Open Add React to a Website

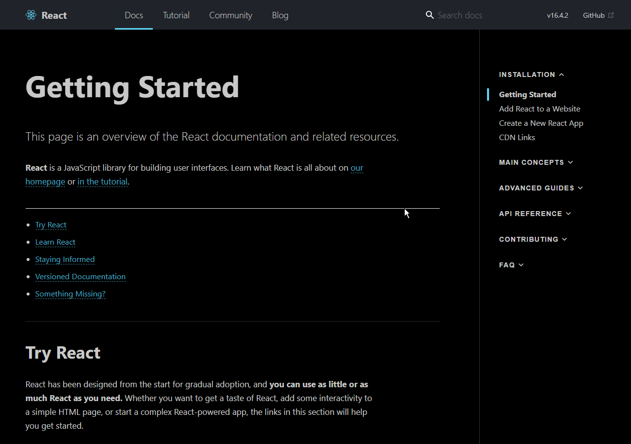pos(539,109)
